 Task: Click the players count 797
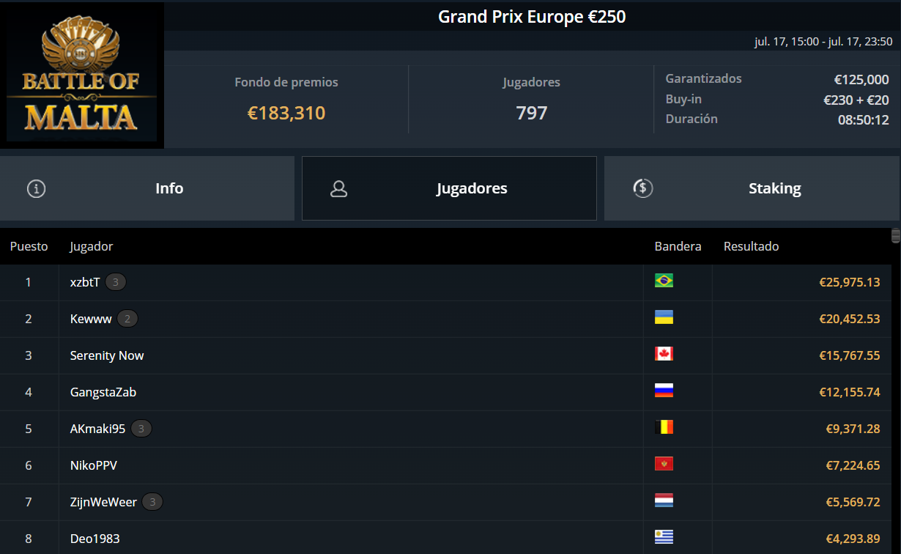point(532,113)
